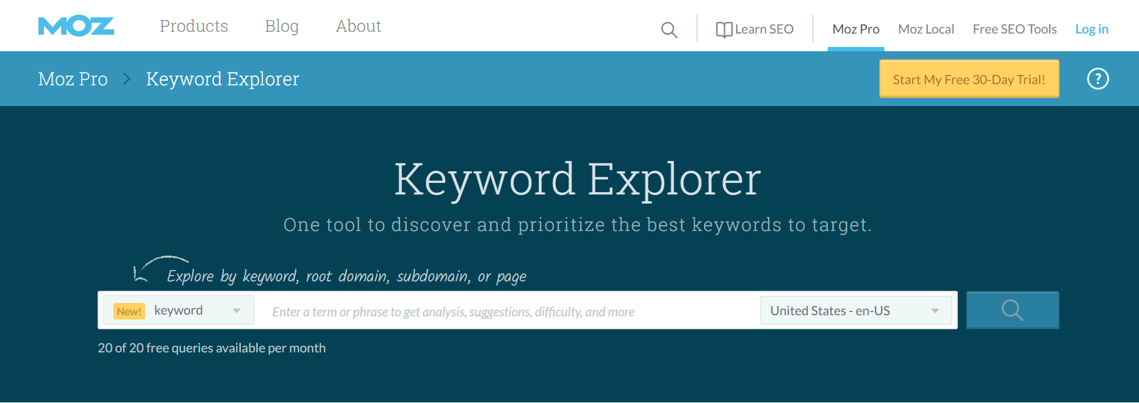Screen dimensions: 1139x403
Task: Click the 'Explore by keyword, root domain' hint
Action: [x=347, y=276]
